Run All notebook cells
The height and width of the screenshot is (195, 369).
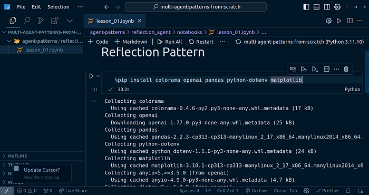click(x=170, y=42)
